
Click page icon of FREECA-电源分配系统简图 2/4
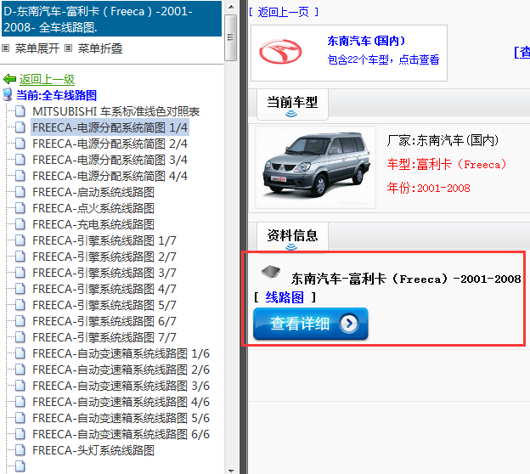click(20, 144)
